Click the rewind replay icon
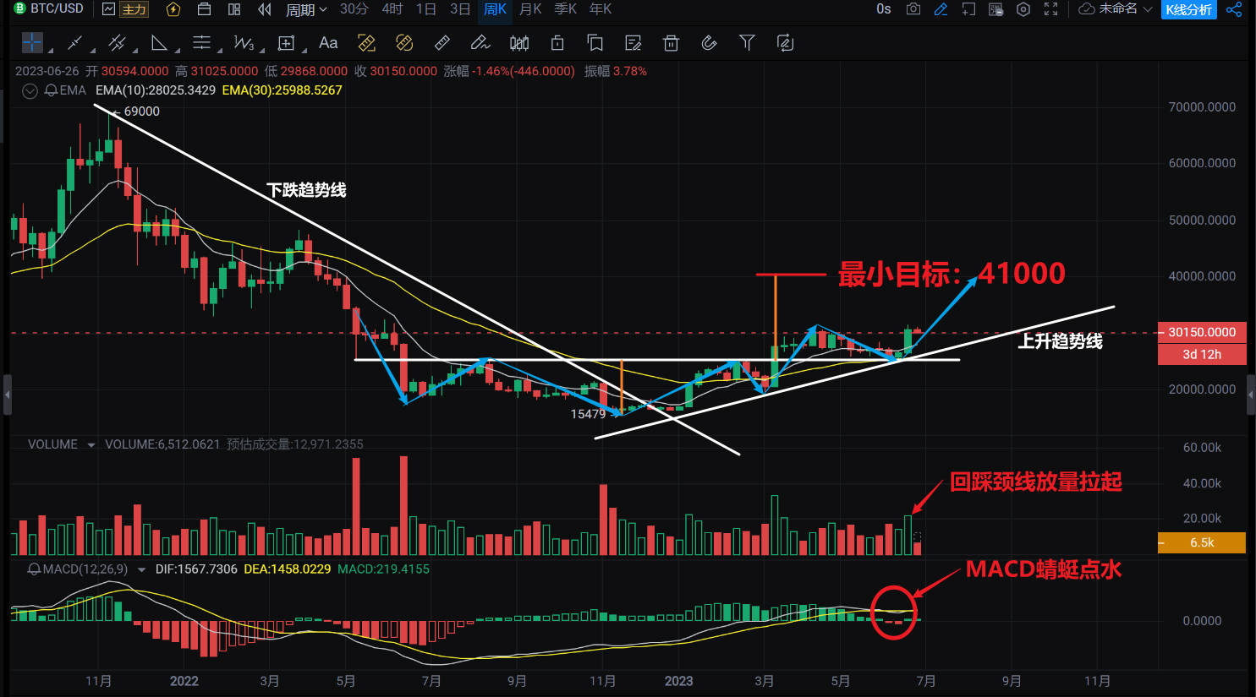Image resolution: width=1256 pixels, height=697 pixels. [265, 9]
